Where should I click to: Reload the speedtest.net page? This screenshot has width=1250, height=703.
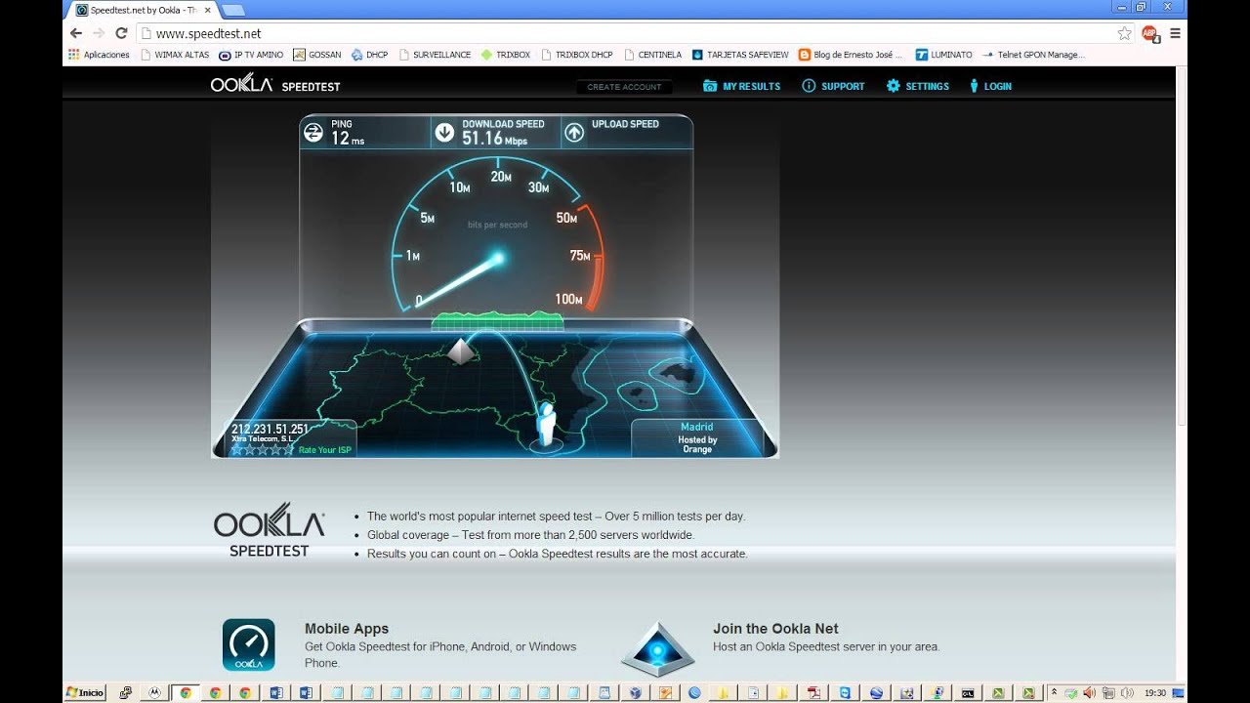[121, 33]
